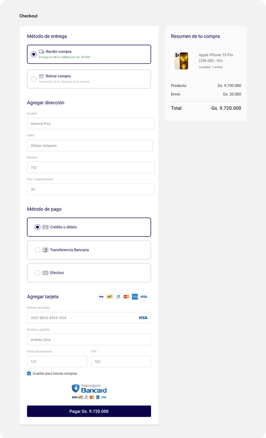Click the text Disponible 24 hs. después de tu compra

pos(64,82)
